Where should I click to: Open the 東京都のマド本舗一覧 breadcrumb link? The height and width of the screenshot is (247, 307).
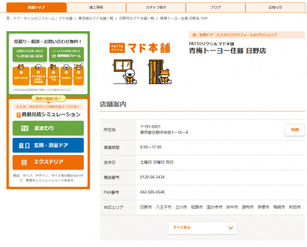96,18
